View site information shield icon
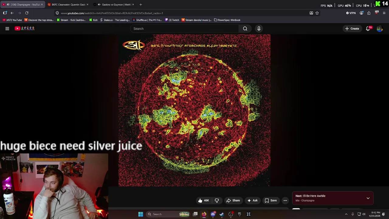This screenshot has height=219, width=389. (x=57, y=13)
